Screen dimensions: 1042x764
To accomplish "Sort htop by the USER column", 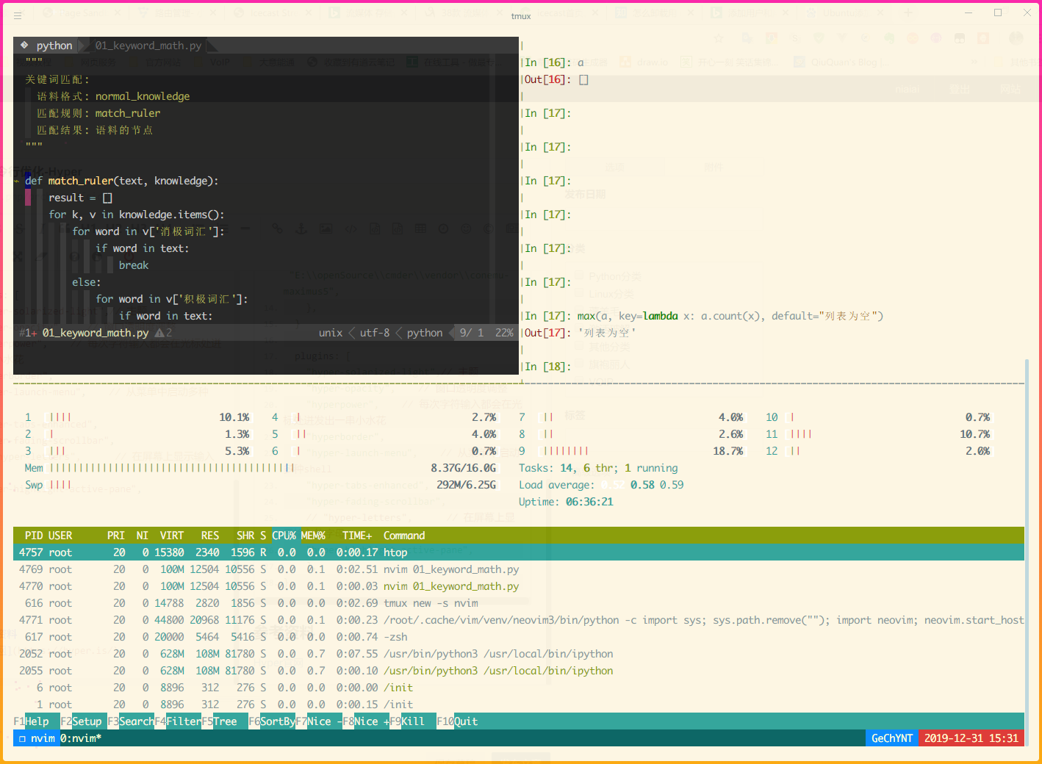I will click(x=60, y=536).
